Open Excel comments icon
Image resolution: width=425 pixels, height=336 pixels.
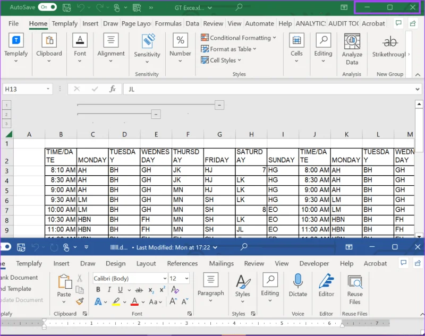click(x=398, y=23)
